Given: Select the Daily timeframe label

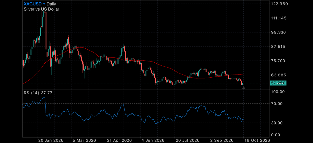Looking at the screenshot, I should tap(51, 4).
